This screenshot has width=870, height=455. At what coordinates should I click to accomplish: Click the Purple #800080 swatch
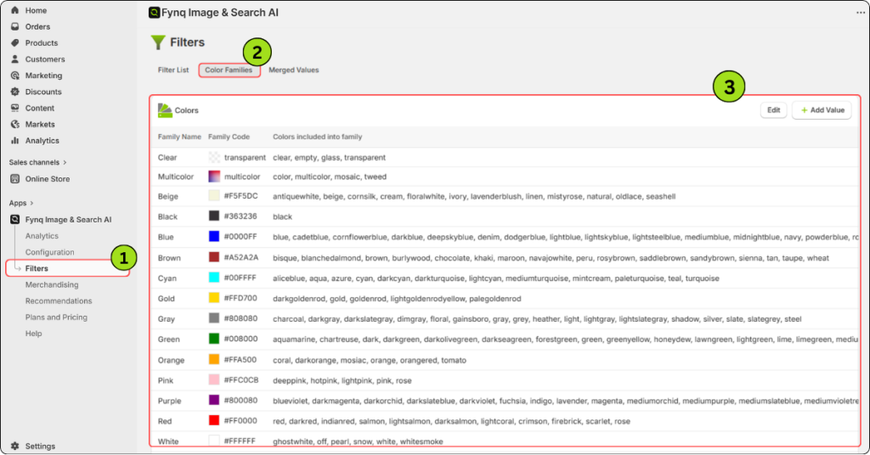coord(214,400)
